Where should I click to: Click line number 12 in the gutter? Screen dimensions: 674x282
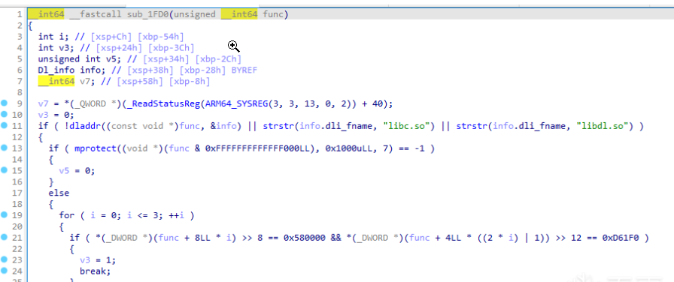[x=17, y=137]
